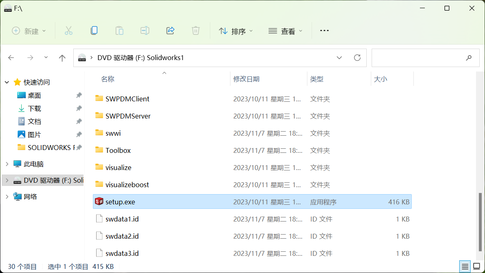Image resolution: width=485 pixels, height=273 pixels.
Task: Open the more options ellipsis menu
Action: click(x=324, y=31)
